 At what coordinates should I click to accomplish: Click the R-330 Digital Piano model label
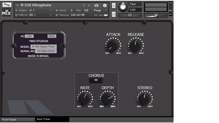pyautogui.click(x=44, y=46)
